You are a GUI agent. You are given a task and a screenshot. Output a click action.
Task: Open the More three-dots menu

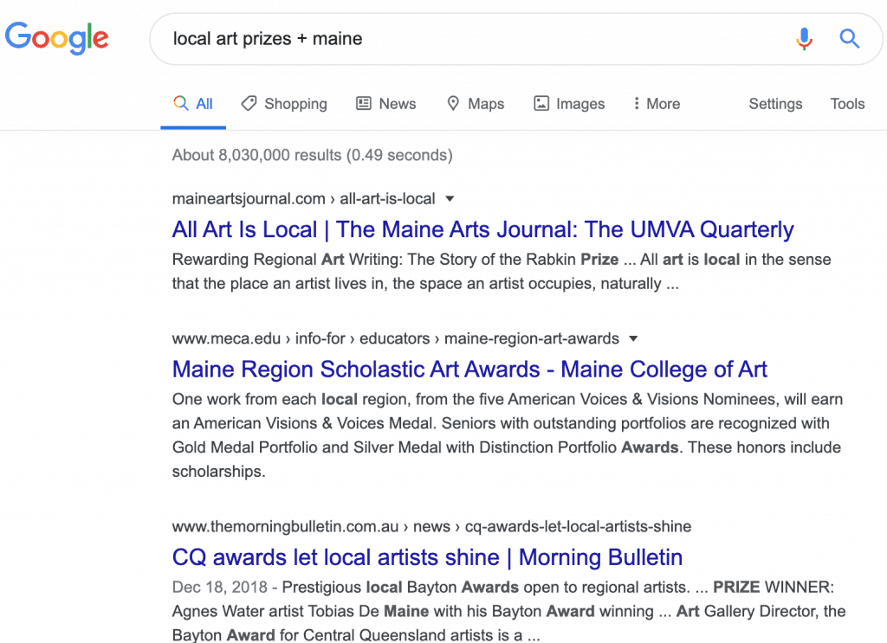pos(657,103)
